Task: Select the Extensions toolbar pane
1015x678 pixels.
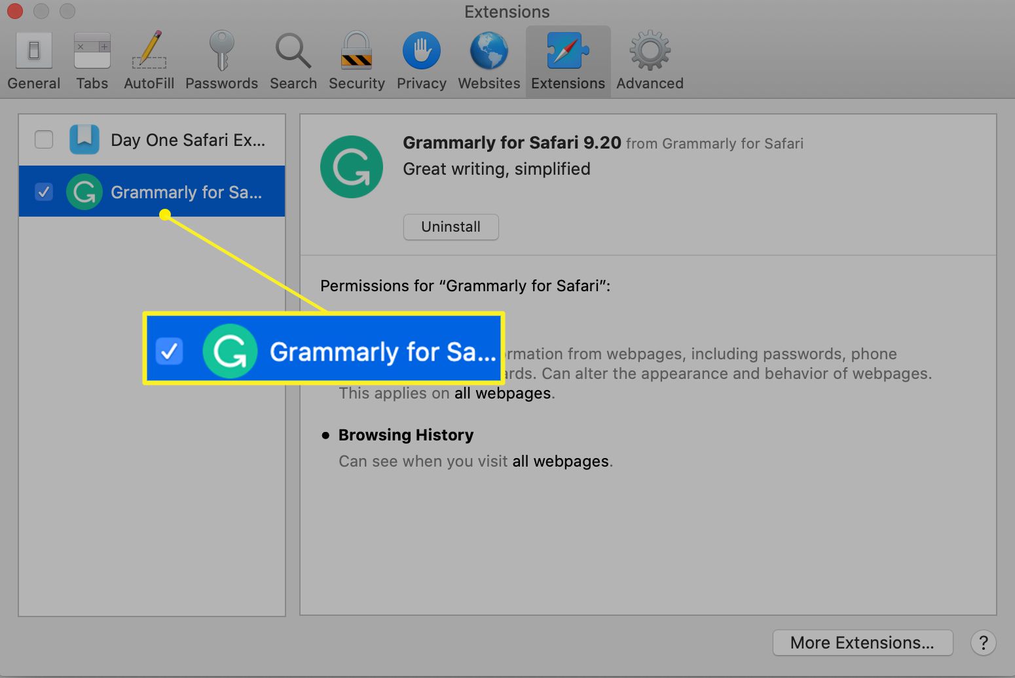Action: coord(568,62)
